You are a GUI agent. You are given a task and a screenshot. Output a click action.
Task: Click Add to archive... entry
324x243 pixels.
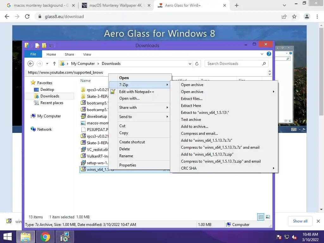(x=195, y=127)
